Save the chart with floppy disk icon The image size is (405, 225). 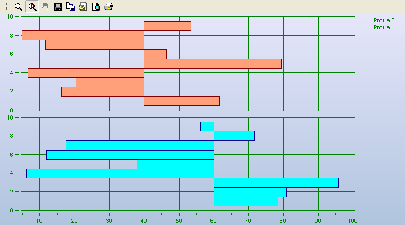tap(58, 6)
